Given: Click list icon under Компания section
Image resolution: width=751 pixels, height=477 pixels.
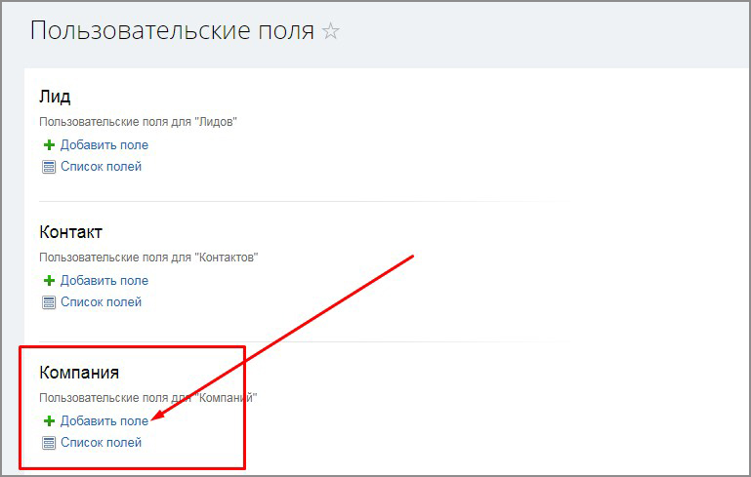Looking at the screenshot, I should coord(49,443).
